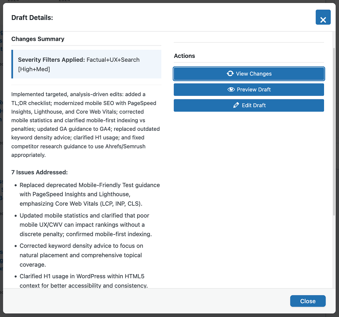Click the summary paragraph starting "Implemented targeted"
The width and height of the screenshot is (339, 317).
(85, 125)
